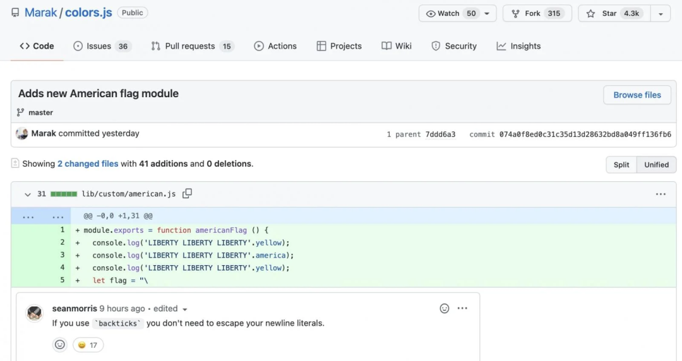Open the comment edited history dropdown
The image size is (682, 361).
tap(170, 309)
